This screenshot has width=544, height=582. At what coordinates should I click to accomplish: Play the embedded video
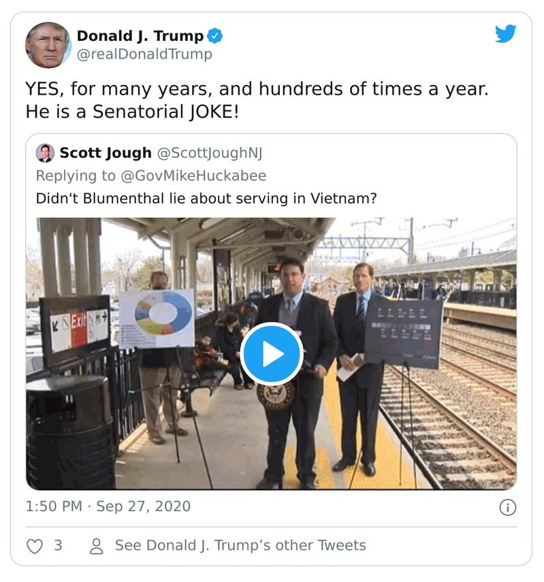tap(272, 352)
